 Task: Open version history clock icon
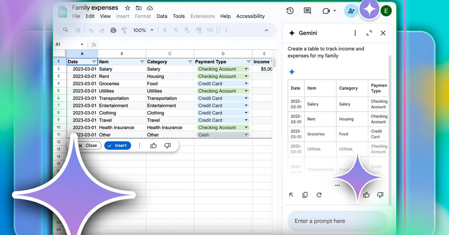pyautogui.click(x=290, y=11)
